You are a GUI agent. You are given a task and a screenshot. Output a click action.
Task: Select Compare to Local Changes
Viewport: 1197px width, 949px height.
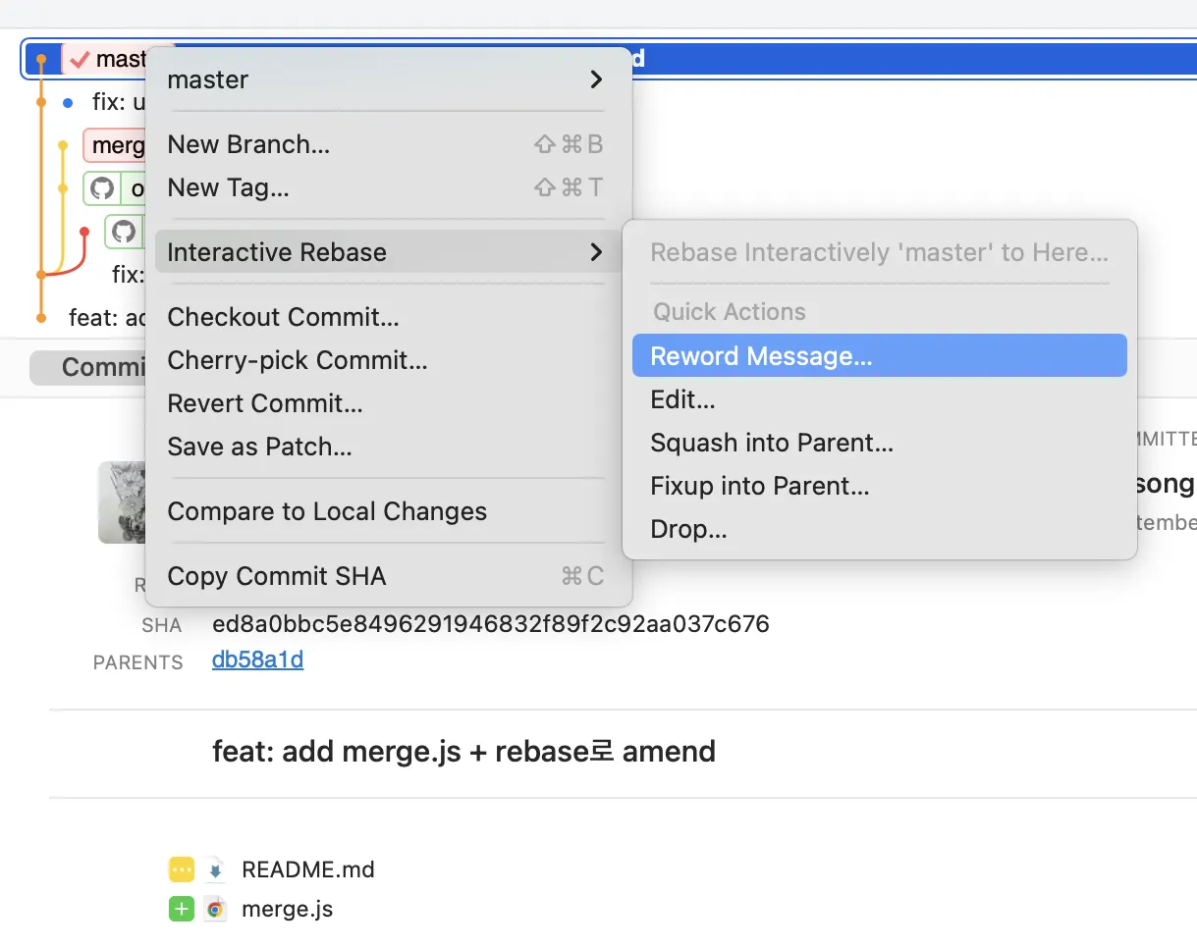click(x=327, y=511)
